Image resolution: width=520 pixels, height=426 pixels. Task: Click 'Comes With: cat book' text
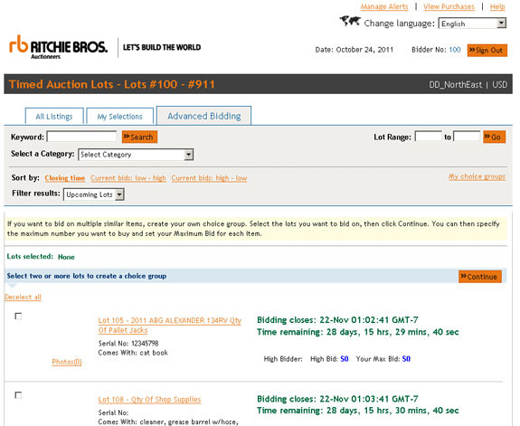133,353
